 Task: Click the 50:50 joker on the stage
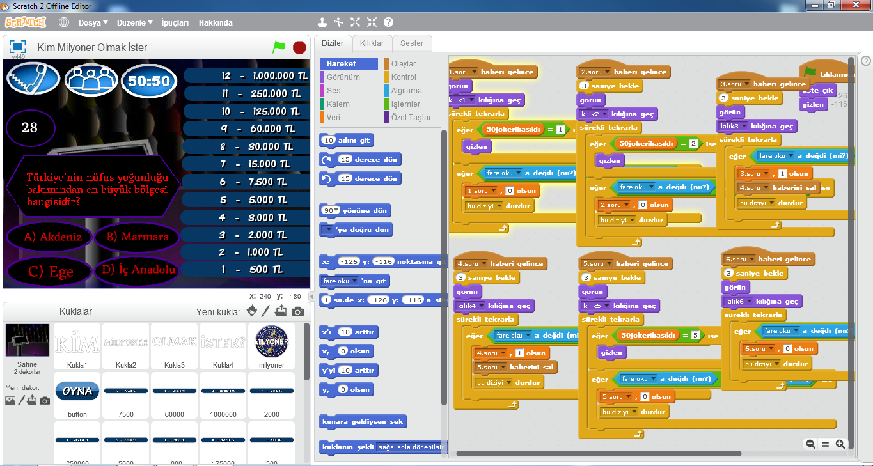tap(148, 81)
